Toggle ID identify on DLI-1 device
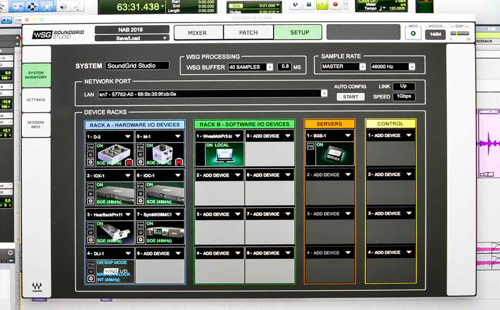This screenshot has width=500, height=310. click(x=90, y=271)
